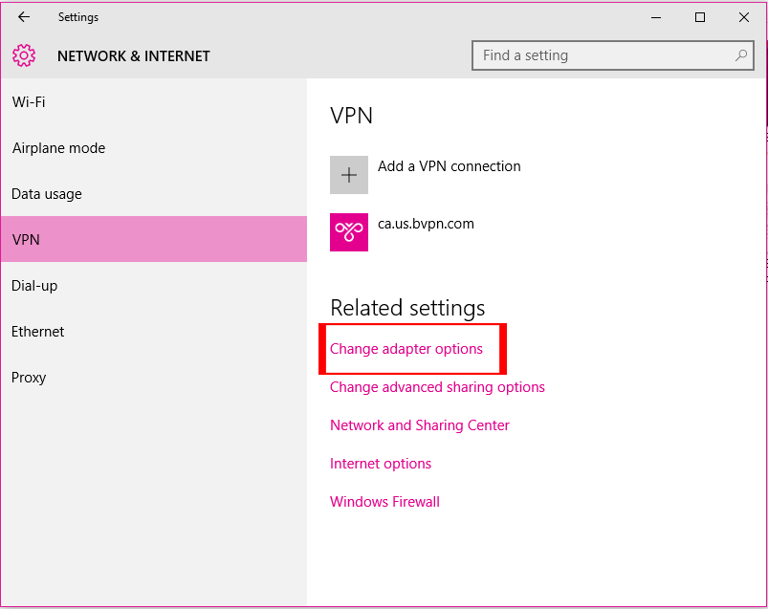Screen dimensions: 768x609
Task: Switch to the Ethernet section
Action: coord(38,332)
